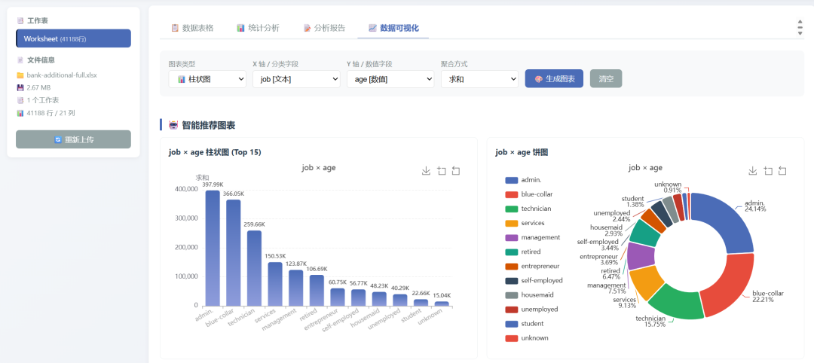Screen dimensions: 814x363
Task: Click the blue-collar bar labeled 366.05K
Action: coord(234,252)
